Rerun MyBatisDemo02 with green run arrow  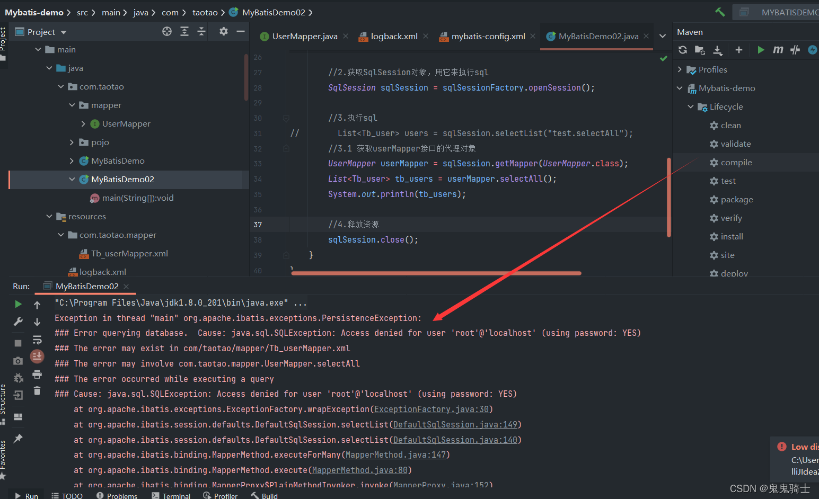click(18, 304)
